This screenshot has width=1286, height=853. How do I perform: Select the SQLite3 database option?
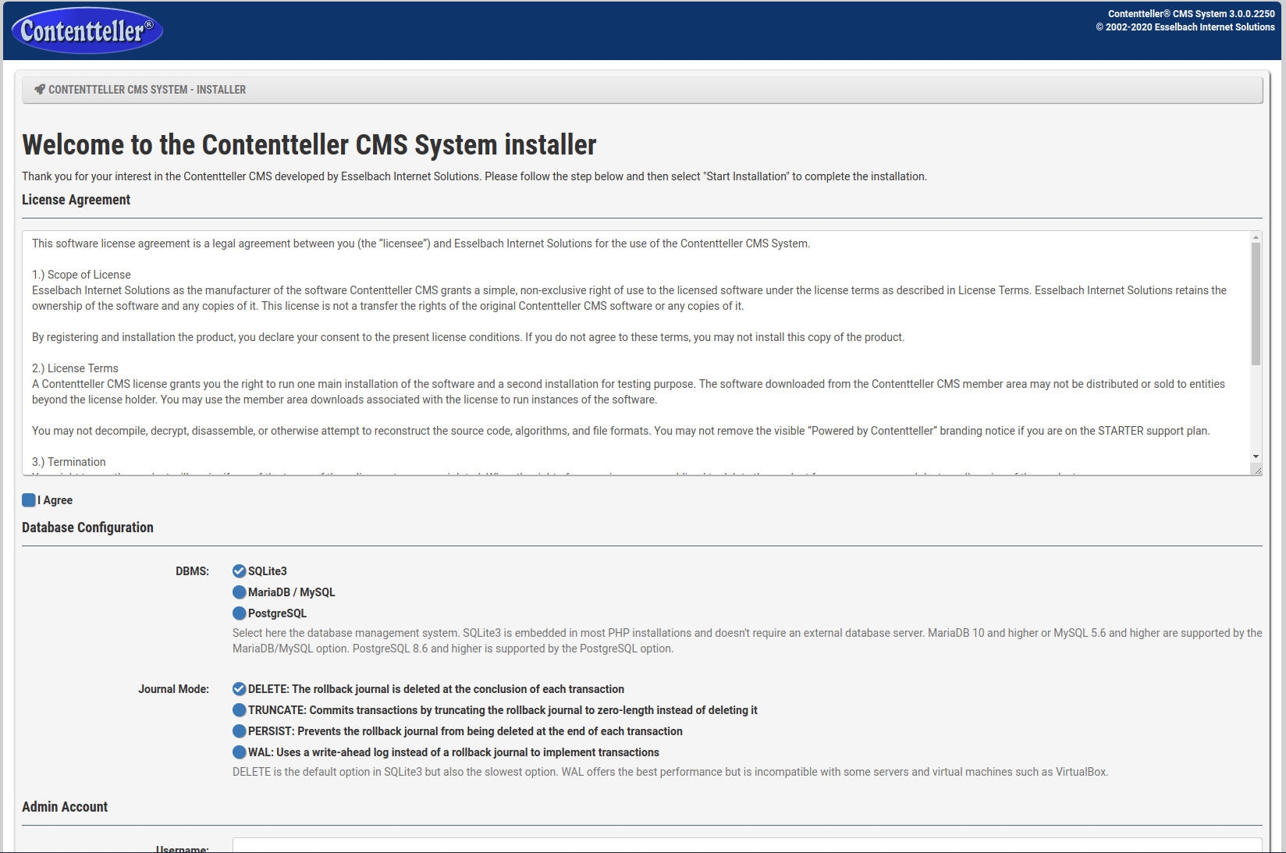(240, 571)
